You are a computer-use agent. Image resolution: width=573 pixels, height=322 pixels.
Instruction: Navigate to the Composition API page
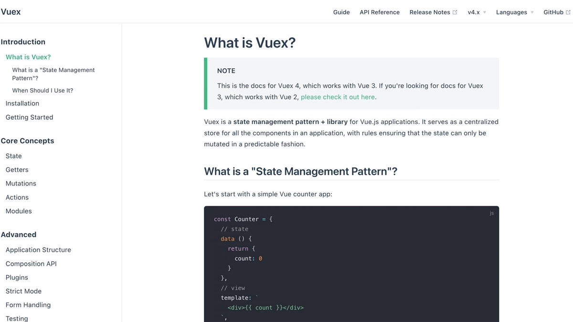click(x=31, y=263)
